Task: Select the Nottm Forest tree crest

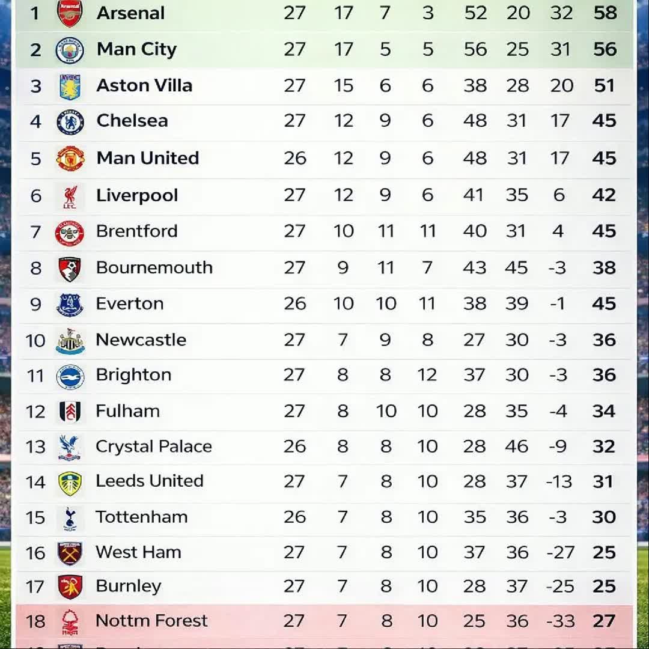Action: [x=70, y=622]
